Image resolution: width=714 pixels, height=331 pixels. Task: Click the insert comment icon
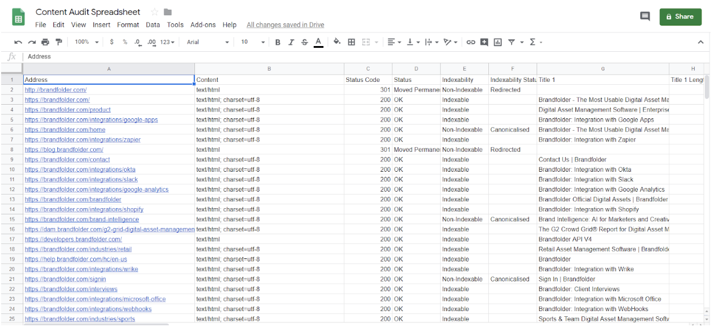click(484, 42)
